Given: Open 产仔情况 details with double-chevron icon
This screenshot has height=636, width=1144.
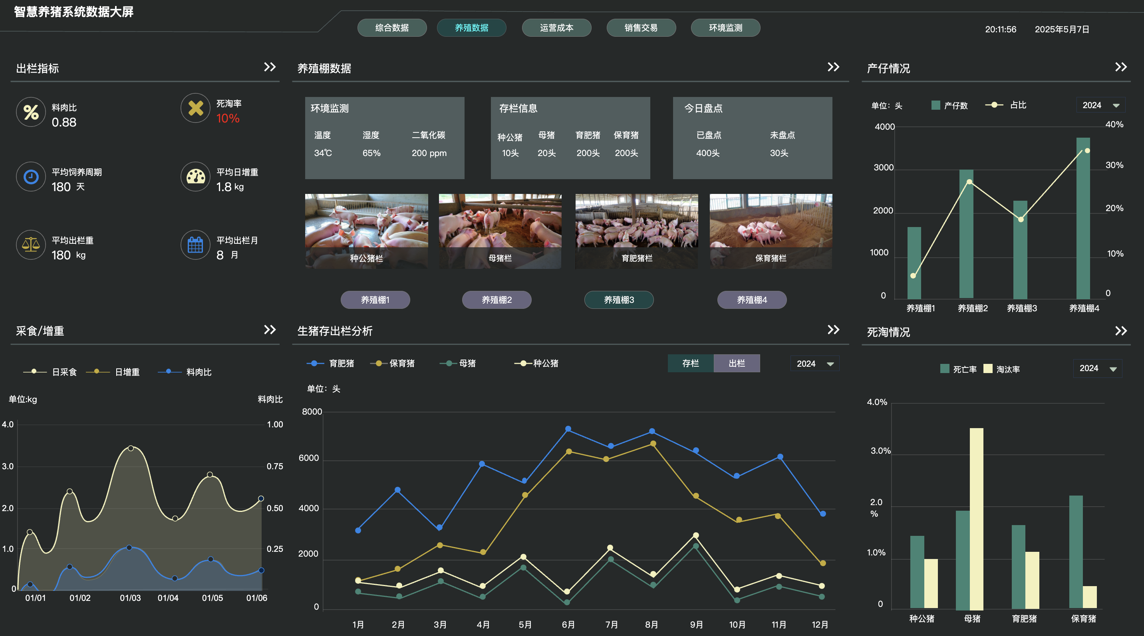Looking at the screenshot, I should 1120,67.
